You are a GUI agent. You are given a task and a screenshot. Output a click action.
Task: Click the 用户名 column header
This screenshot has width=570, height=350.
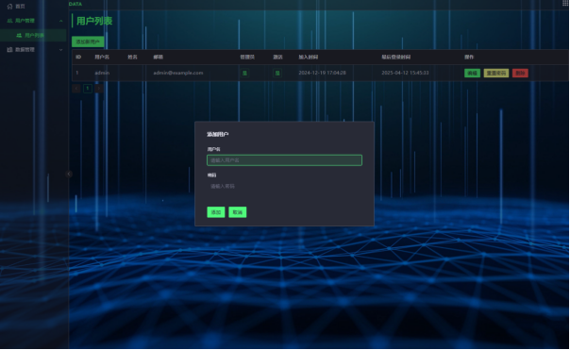(102, 57)
